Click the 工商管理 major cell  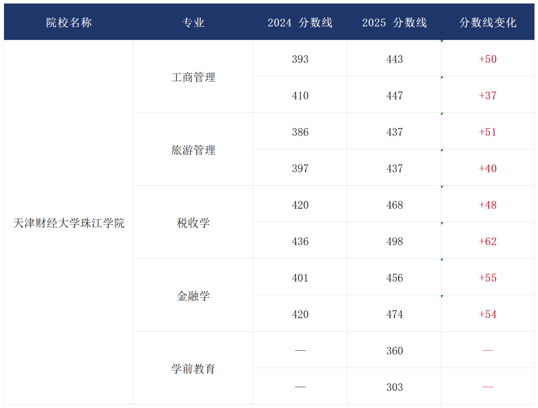click(193, 77)
